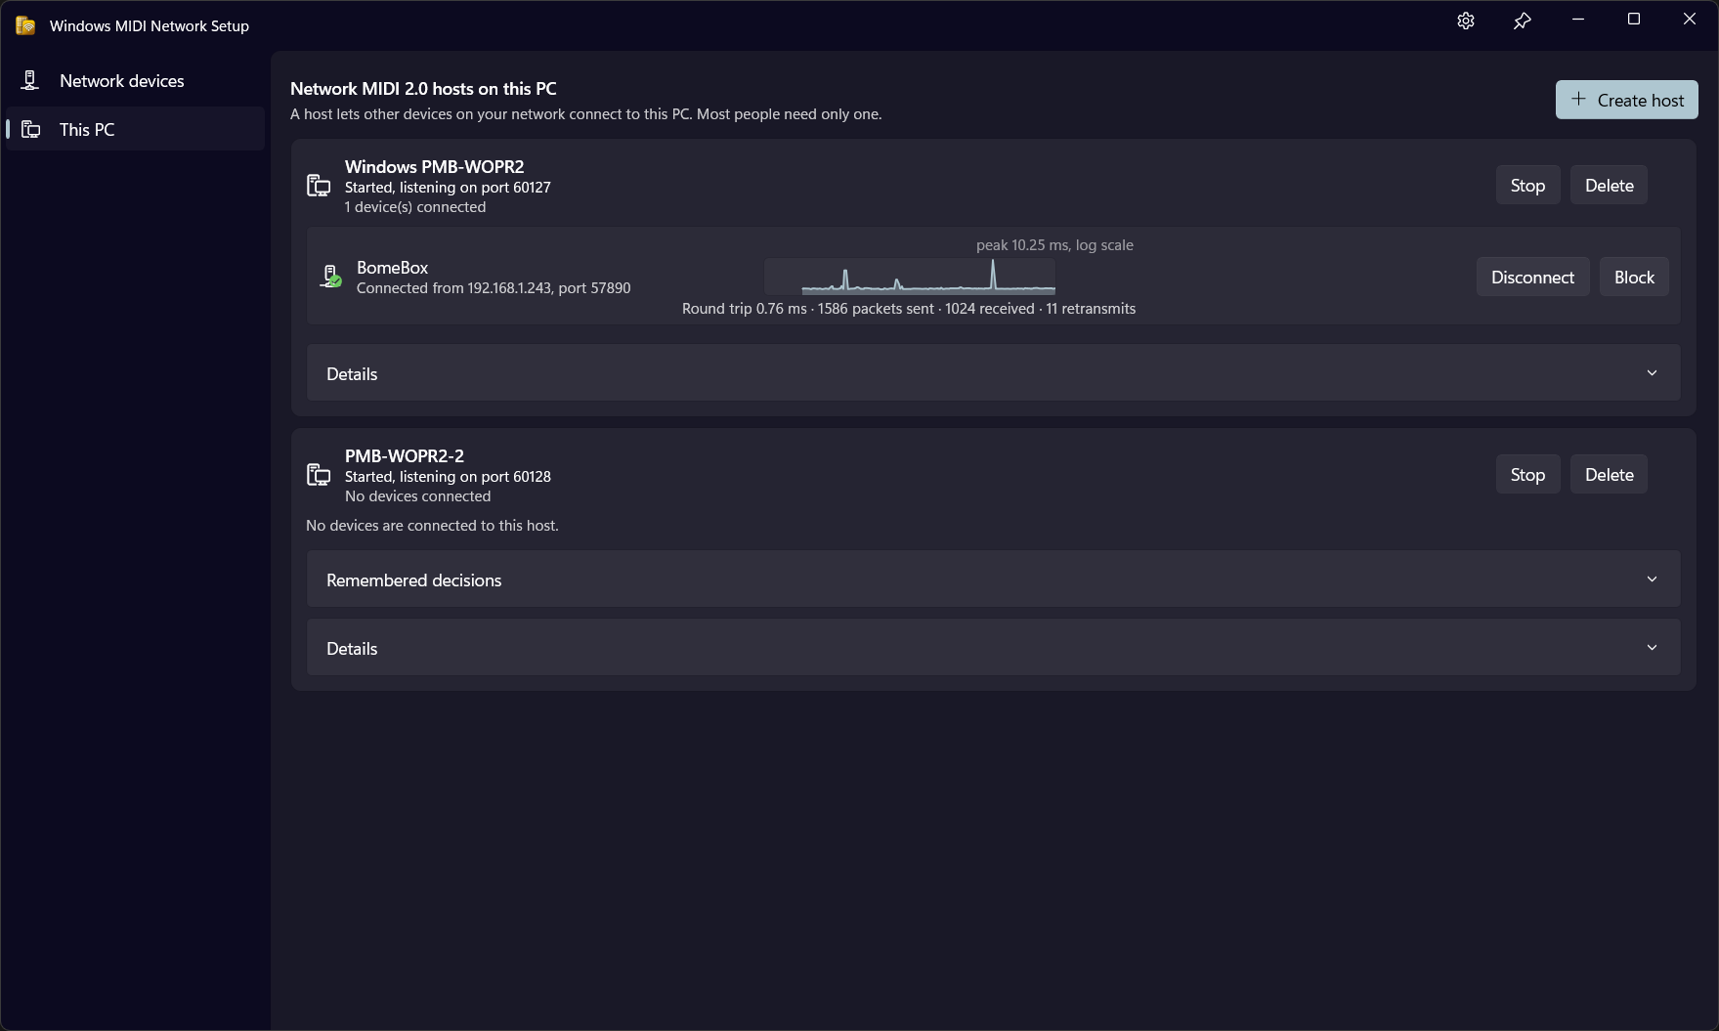Click 'Started, listening on port 60127' text
This screenshot has width=1719, height=1031.
448,187
